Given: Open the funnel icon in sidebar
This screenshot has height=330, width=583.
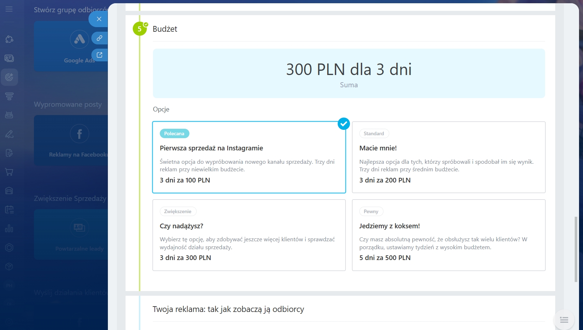Looking at the screenshot, I should (9, 96).
